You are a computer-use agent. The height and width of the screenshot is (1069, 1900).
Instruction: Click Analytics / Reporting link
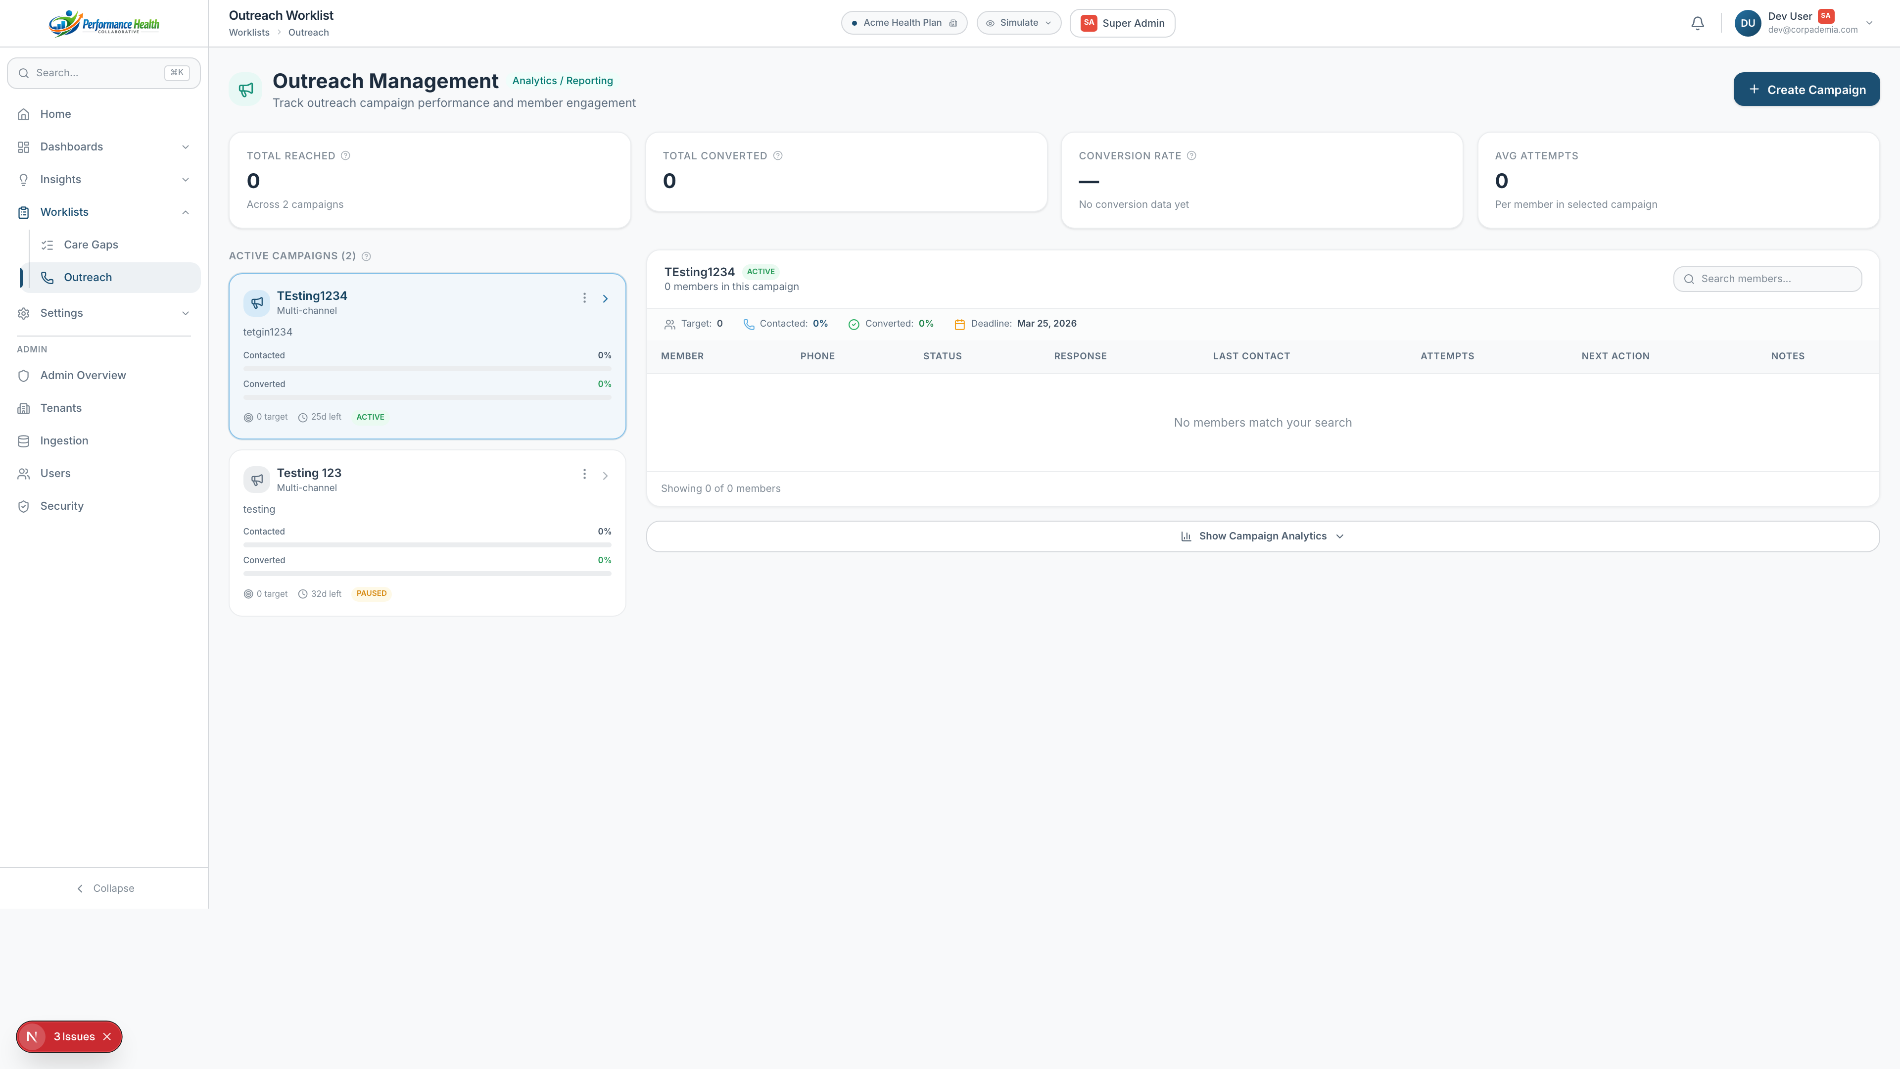tap(562, 81)
